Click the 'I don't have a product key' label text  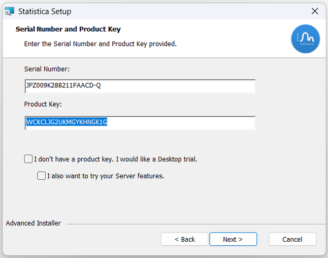tap(115, 159)
